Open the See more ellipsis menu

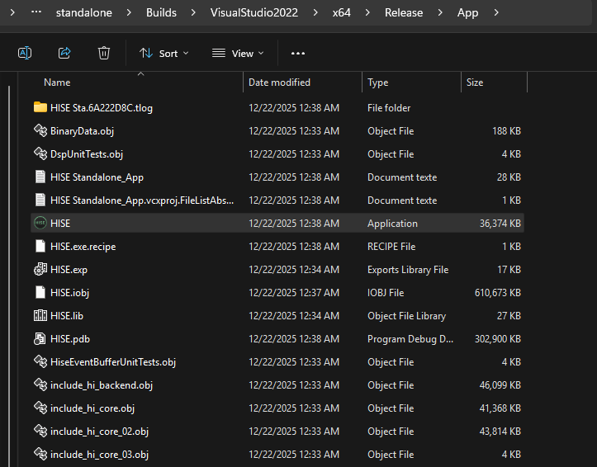point(298,53)
